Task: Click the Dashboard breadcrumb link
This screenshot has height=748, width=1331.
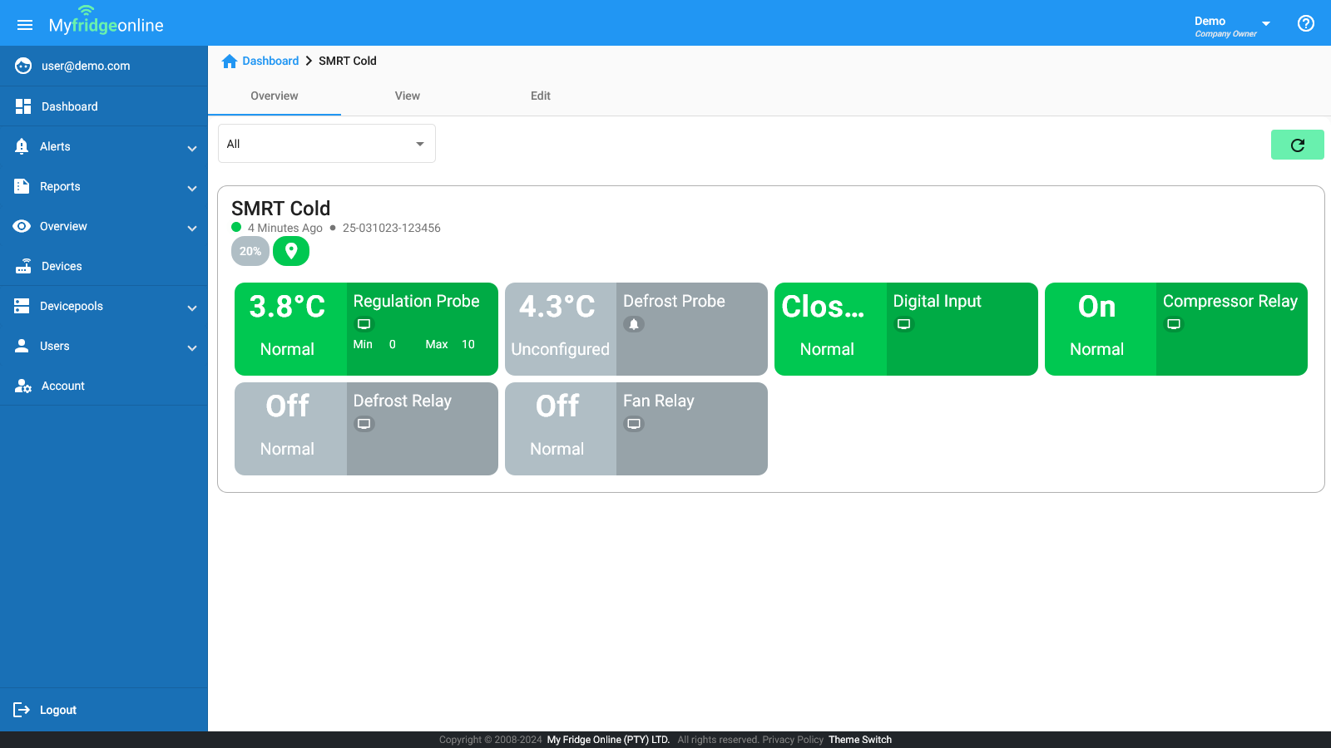Action: [270, 61]
